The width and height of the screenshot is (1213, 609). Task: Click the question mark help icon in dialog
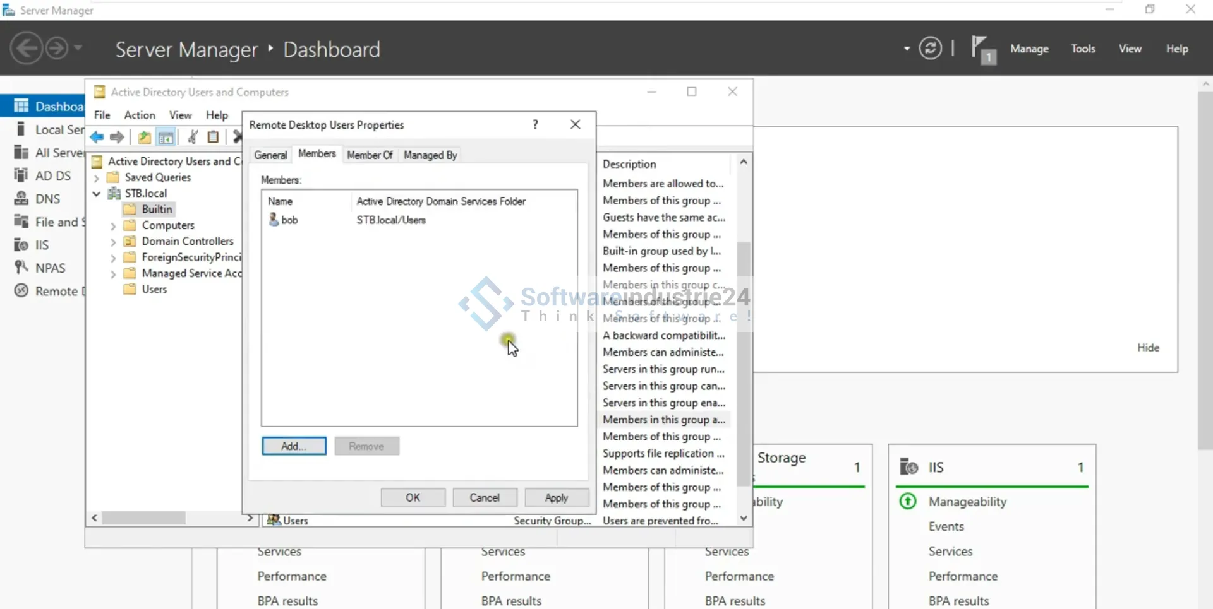pos(535,124)
